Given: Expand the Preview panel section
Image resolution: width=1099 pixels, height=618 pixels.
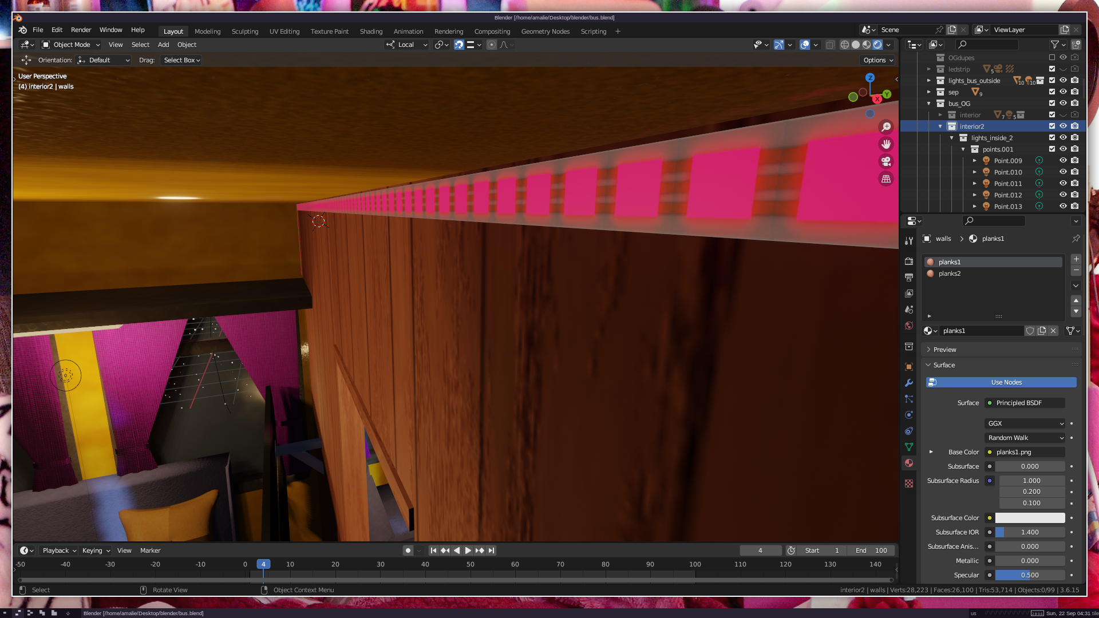Looking at the screenshot, I should coord(944,350).
